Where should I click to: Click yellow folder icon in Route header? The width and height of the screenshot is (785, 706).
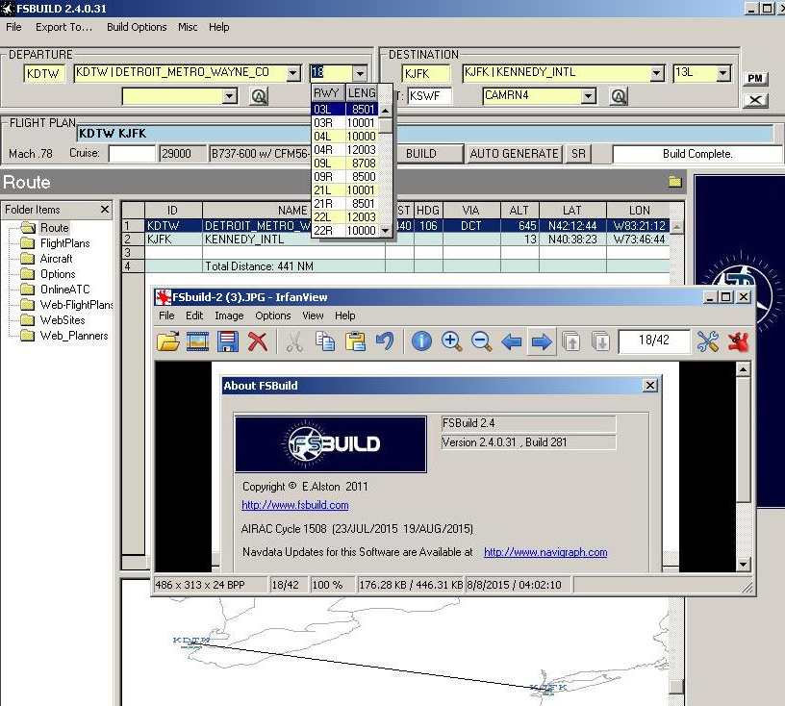click(x=675, y=181)
